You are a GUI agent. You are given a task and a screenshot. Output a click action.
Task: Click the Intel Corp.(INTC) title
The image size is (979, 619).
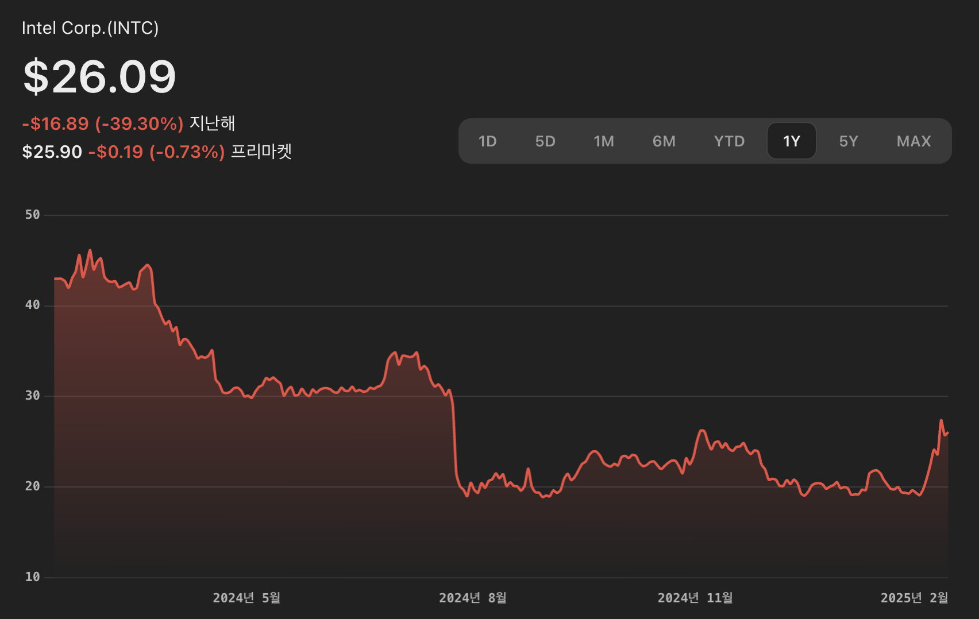(x=90, y=28)
